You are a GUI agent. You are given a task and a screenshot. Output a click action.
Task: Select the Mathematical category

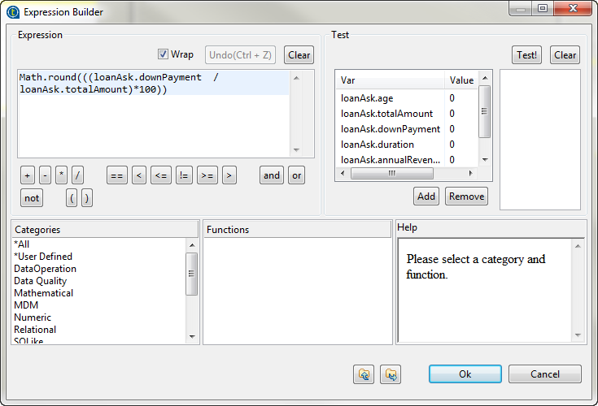44,293
